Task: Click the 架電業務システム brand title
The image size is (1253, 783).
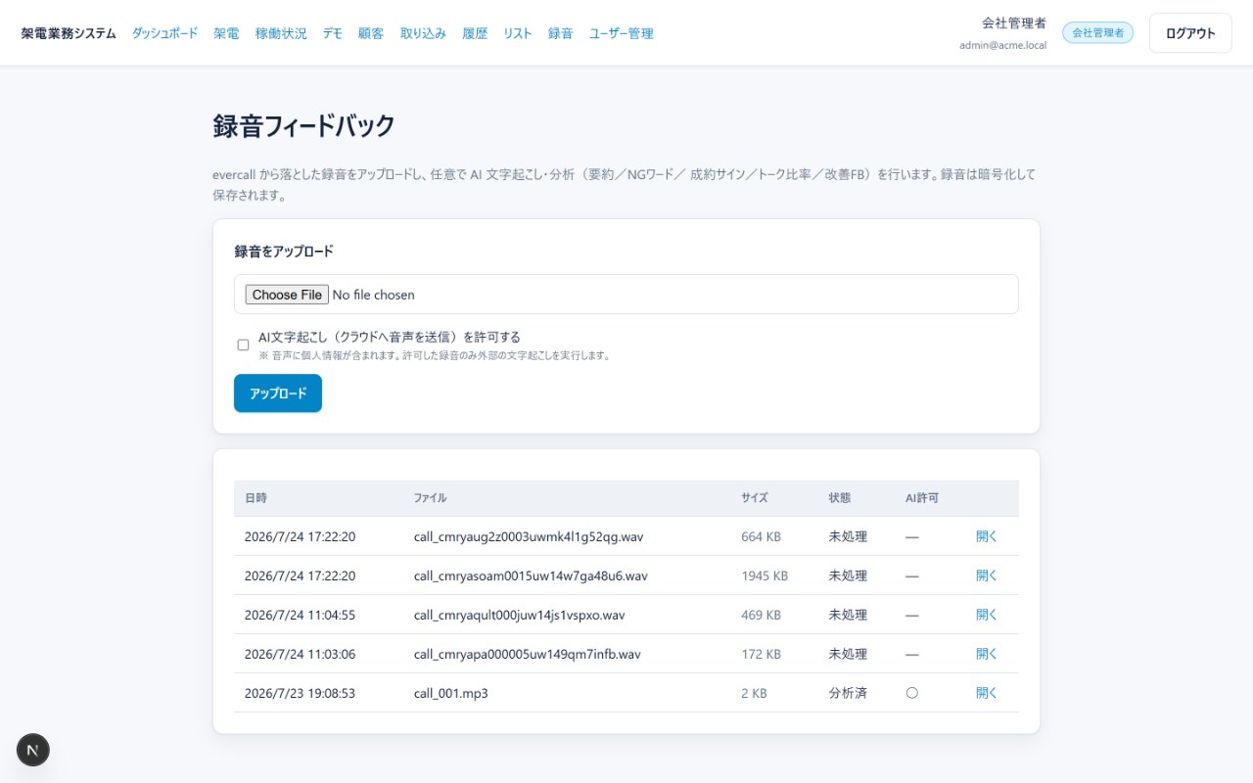Action: pos(69,33)
